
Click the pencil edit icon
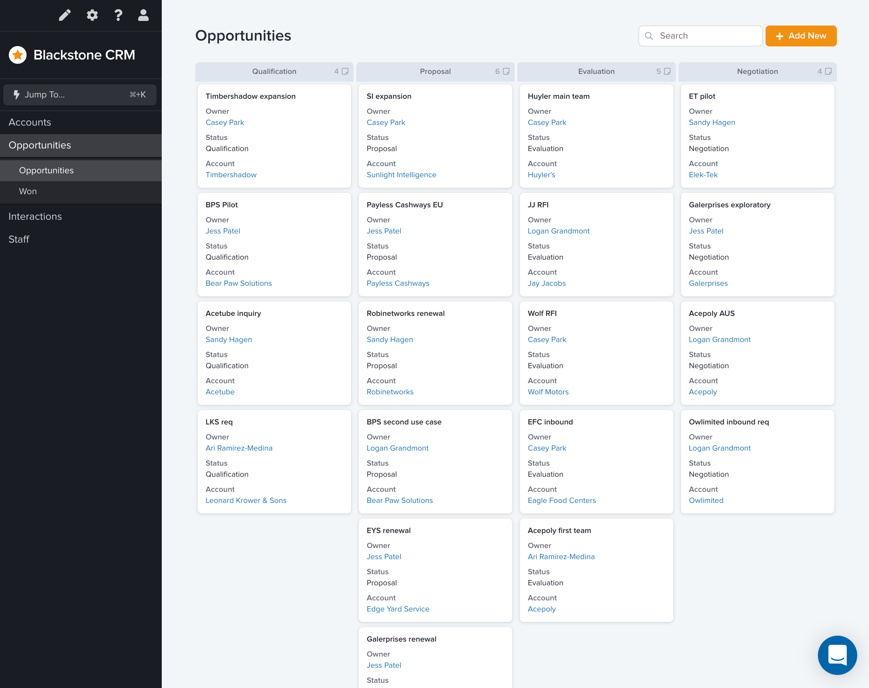65,15
